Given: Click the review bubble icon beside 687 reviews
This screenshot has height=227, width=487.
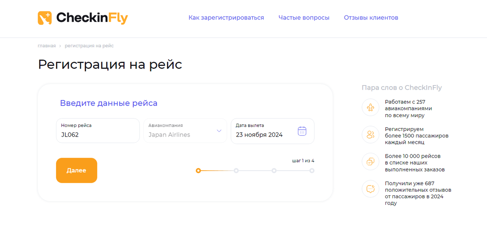Looking at the screenshot, I should tap(370, 189).
